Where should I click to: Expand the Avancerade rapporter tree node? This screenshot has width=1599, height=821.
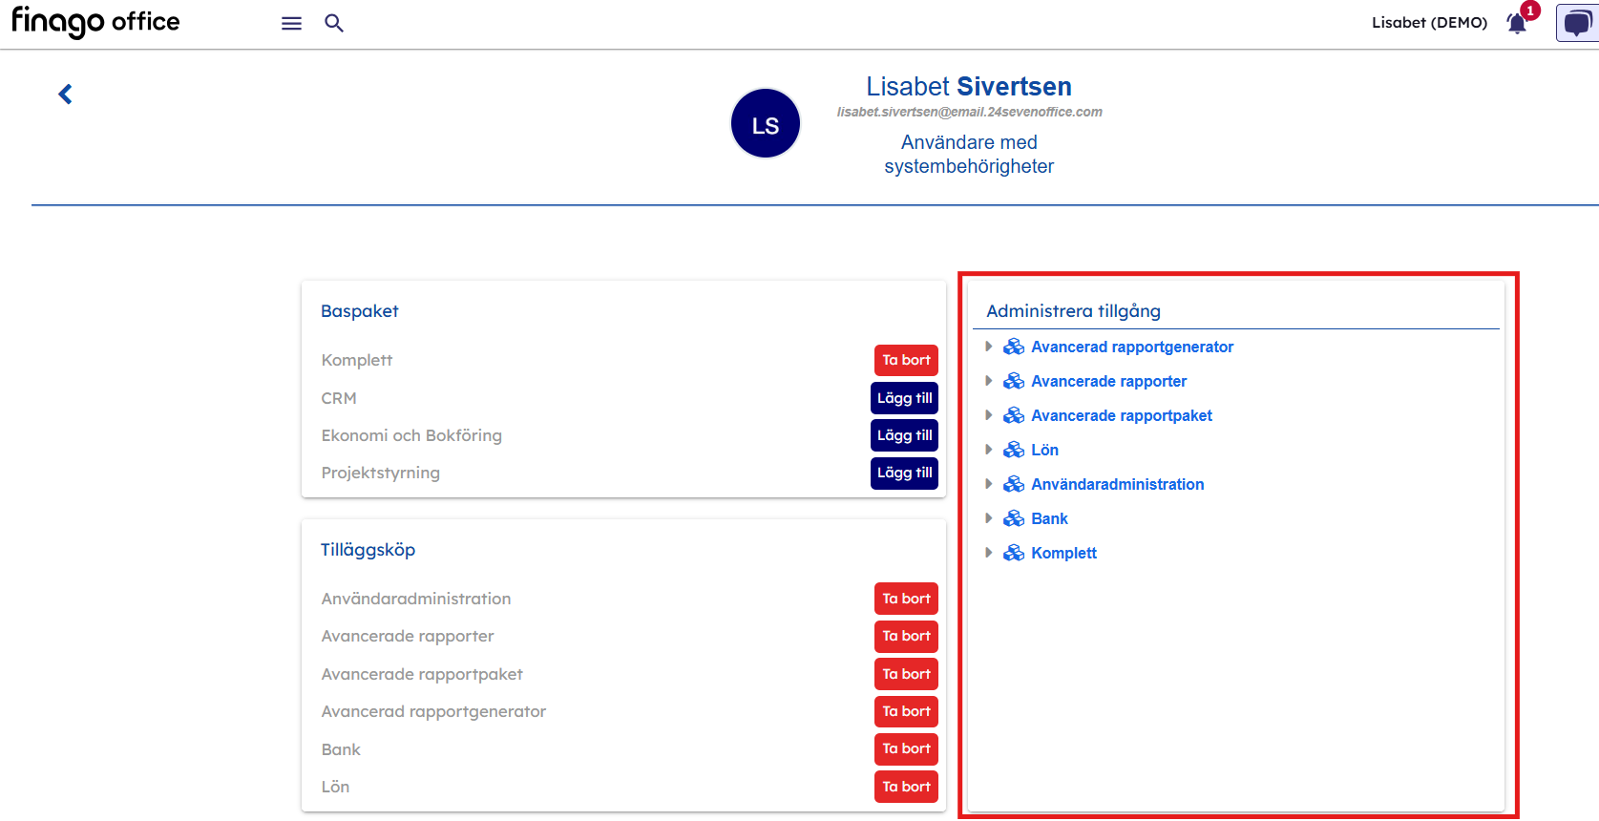[989, 381]
